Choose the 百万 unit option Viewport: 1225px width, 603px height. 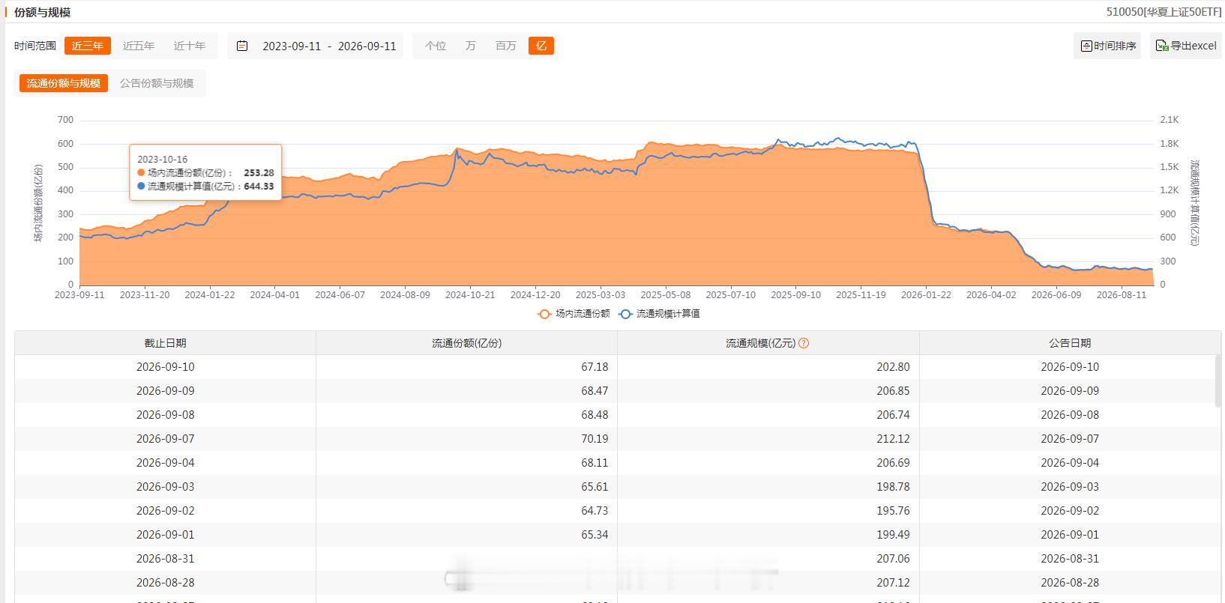pos(506,46)
